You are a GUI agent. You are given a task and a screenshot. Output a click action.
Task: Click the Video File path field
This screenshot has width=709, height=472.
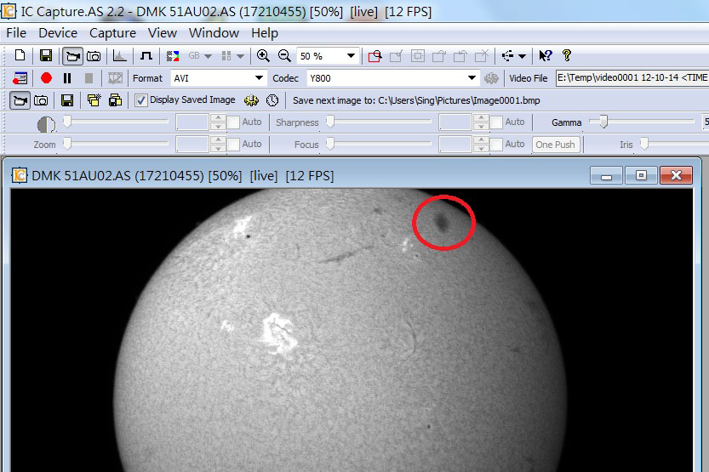(632, 78)
